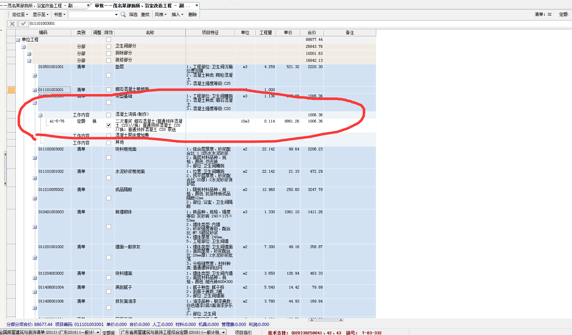Image resolution: width=572 pixels, height=335 pixels.
Task: Close the 审核 document tab
Action: pos(197,6)
